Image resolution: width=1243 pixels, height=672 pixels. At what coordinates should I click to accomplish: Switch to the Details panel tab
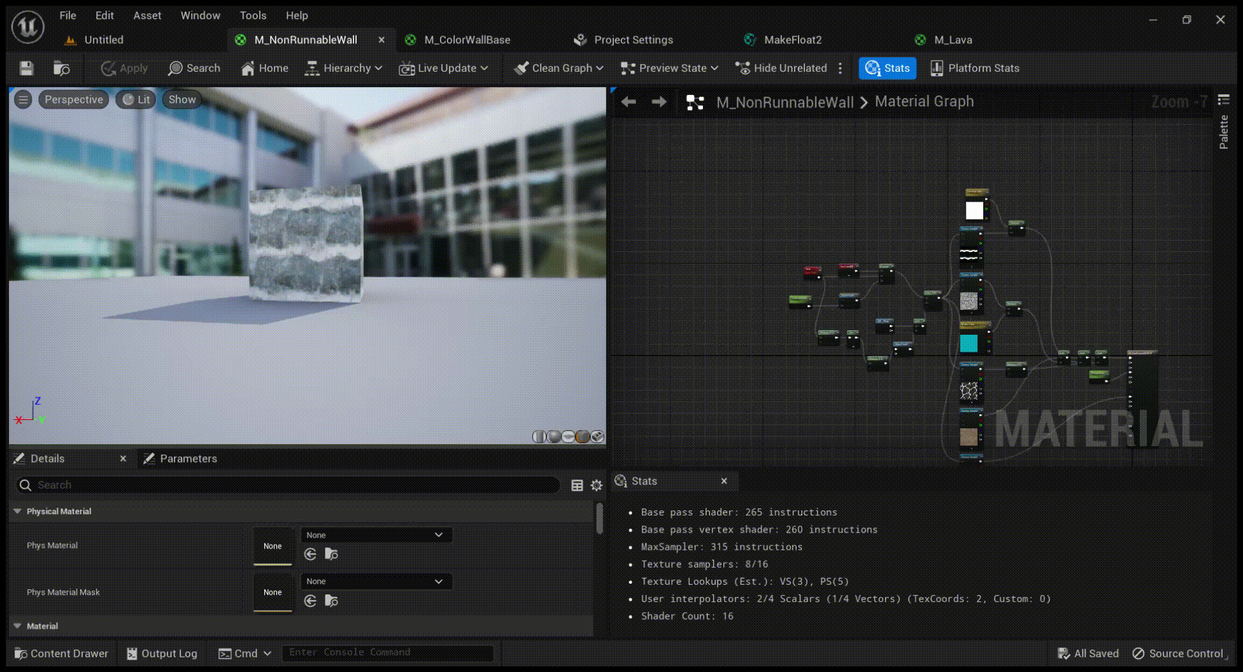[x=47, y=459]
